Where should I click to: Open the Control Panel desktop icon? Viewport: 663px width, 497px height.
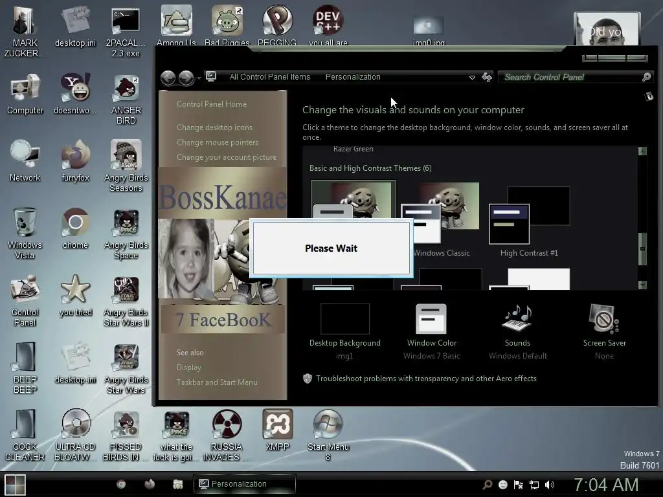pos(25,300)
